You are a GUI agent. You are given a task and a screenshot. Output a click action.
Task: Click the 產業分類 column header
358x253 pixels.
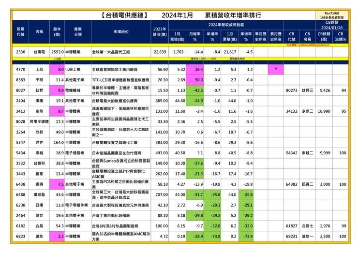[77, 32]
